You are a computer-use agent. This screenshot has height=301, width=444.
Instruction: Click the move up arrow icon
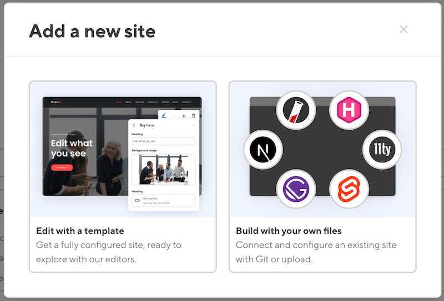173,116
